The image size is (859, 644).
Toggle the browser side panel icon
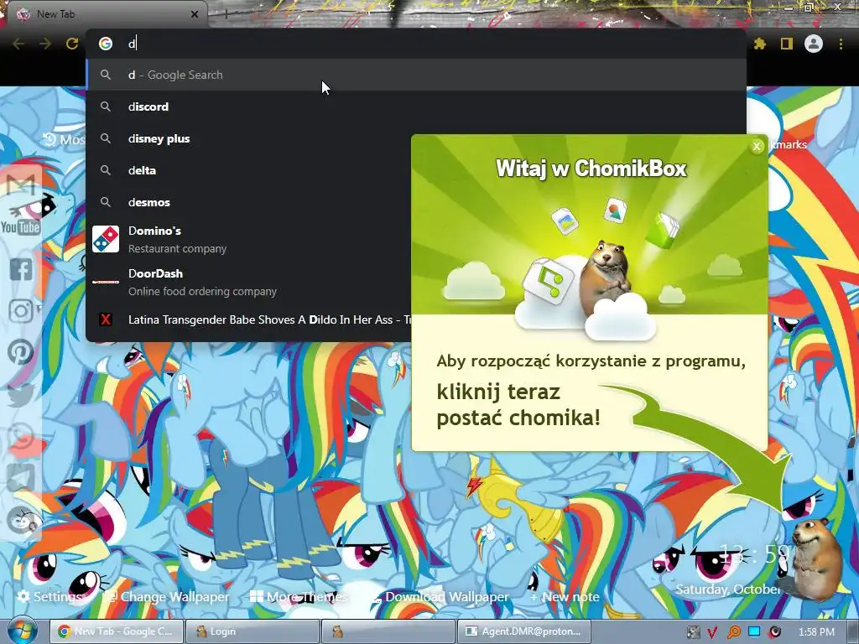(787, 44)
